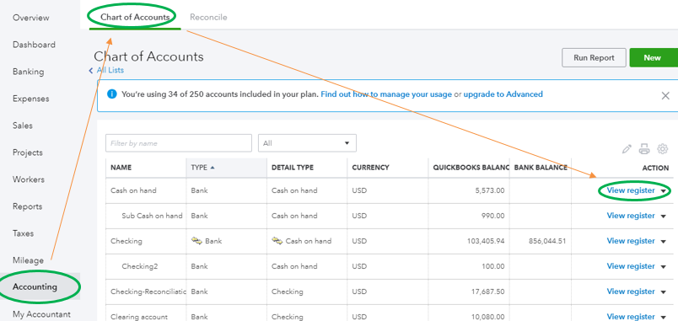678x321 pixels.
Task: Open the All account type filter dropdown
Action: click(307, 143)
